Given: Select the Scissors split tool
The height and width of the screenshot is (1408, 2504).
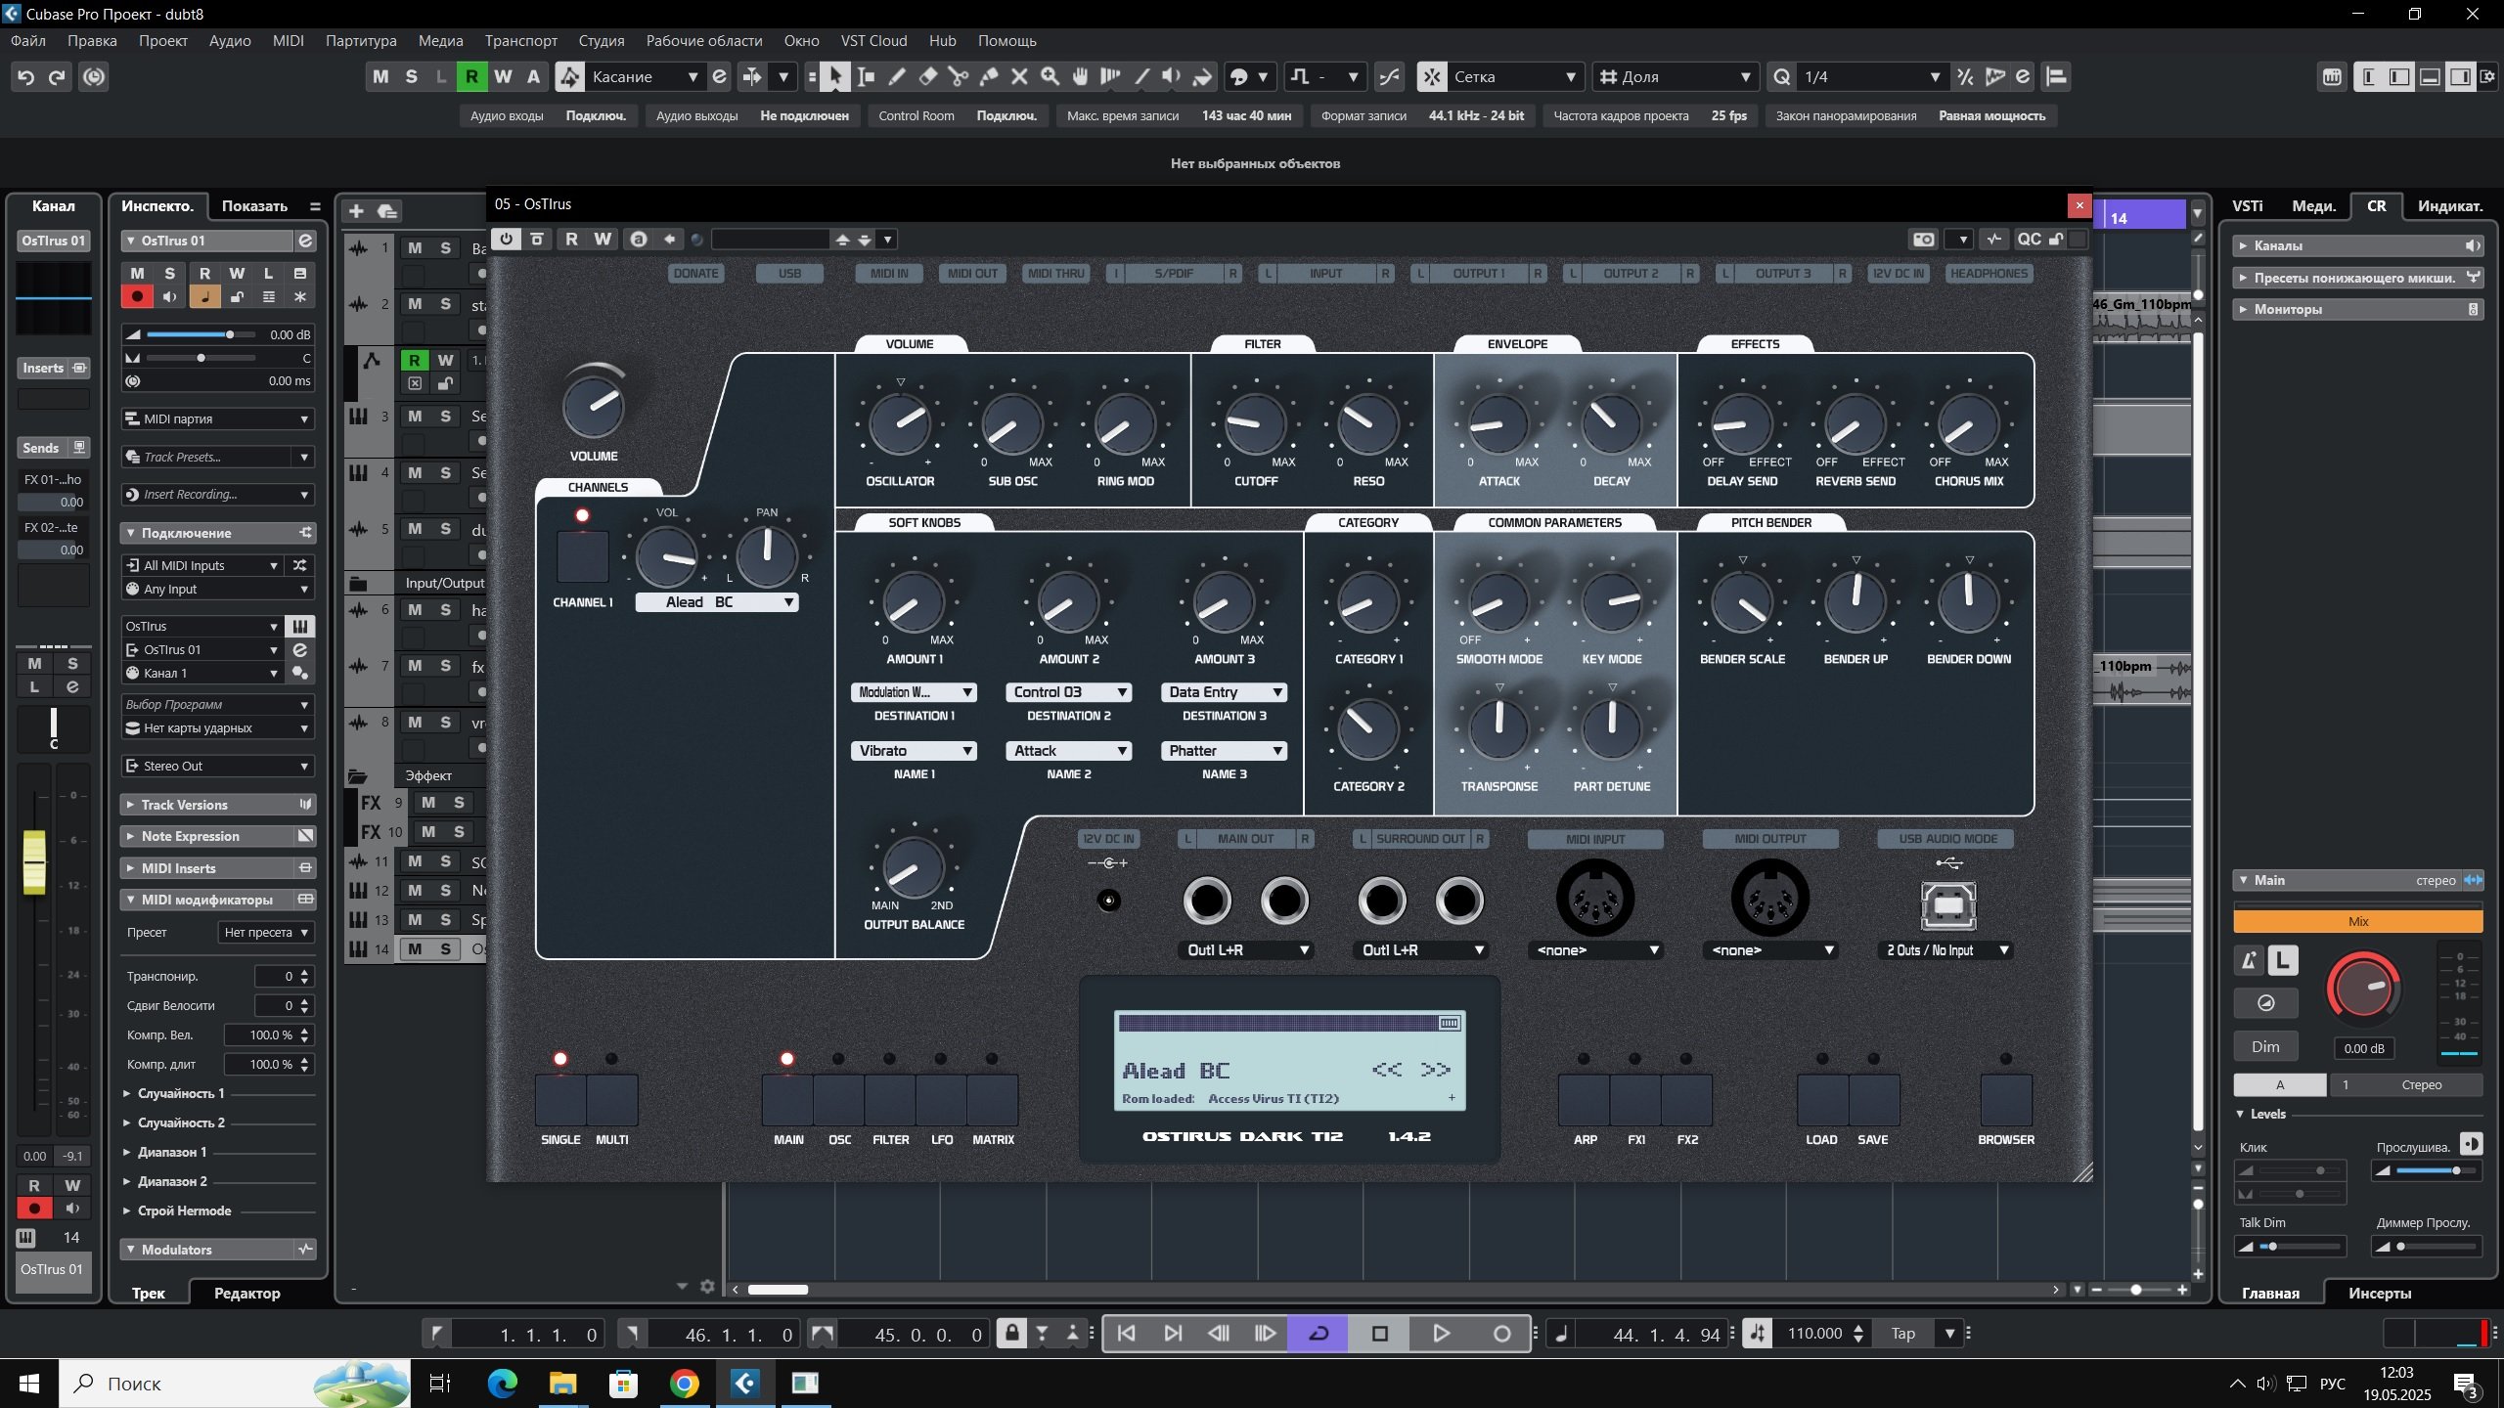Looking at the screenshot, I should 958,76.
